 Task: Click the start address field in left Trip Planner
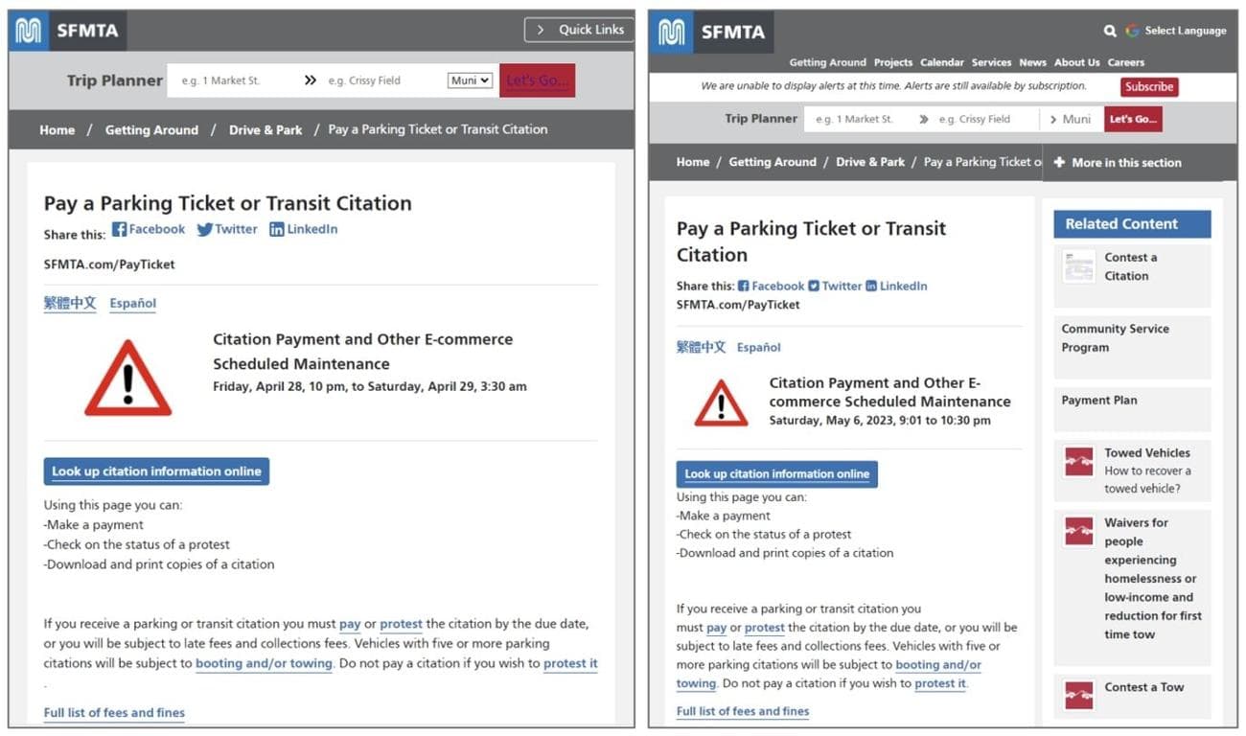tap(230, 80)
